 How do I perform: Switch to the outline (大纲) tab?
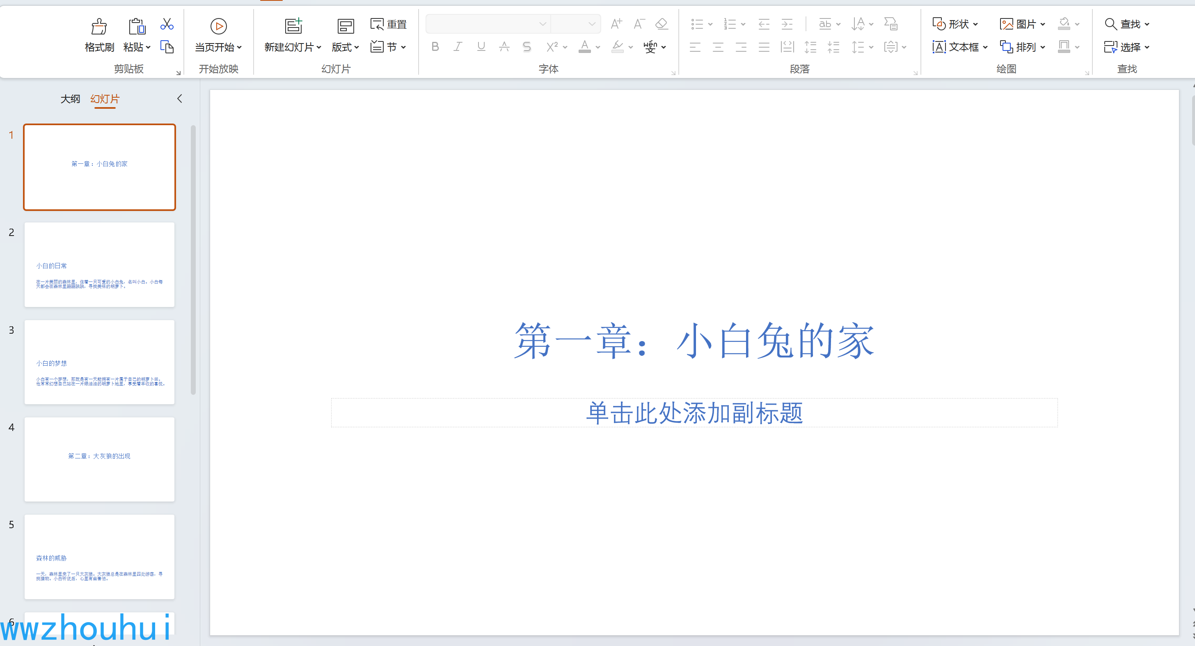(x=70, y=99)
